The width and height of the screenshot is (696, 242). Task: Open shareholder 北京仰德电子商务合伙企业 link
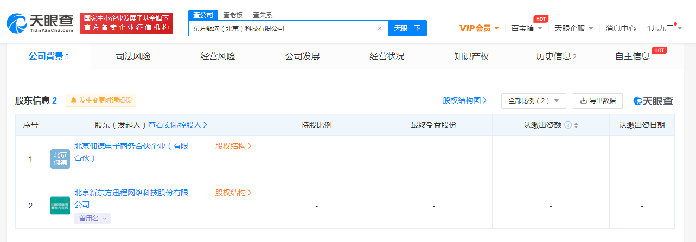tap(131, 152)
